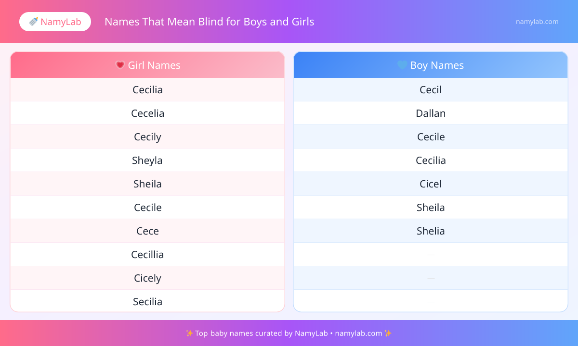Screen dimensions: 578x346
Task: Click the pink heart icon beside Girl Names
Action: 120,65
